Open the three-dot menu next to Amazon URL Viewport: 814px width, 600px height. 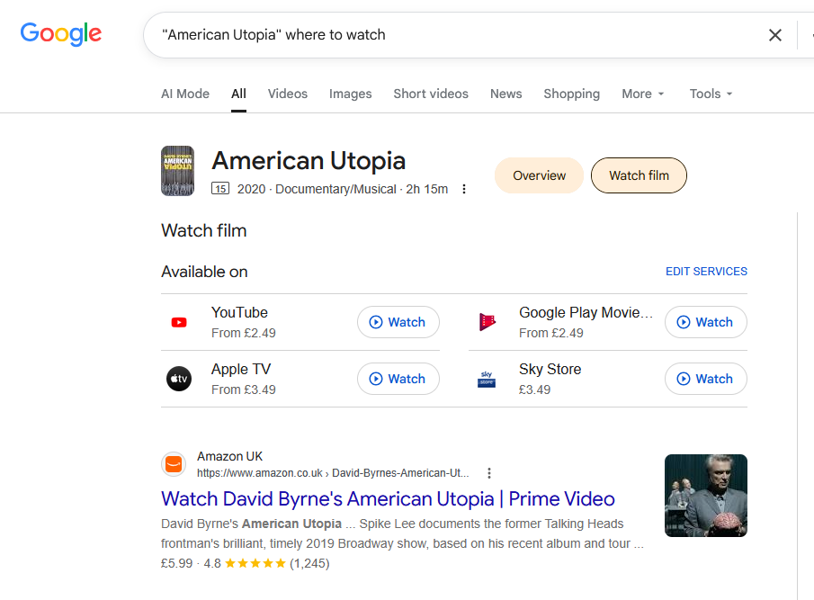pos(489,473)
